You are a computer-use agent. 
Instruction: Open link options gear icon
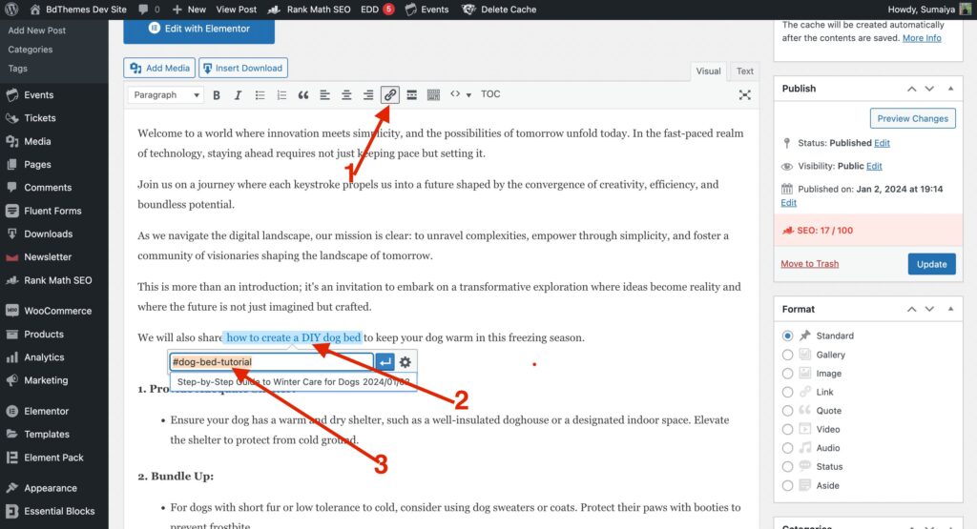click(405, 361)
